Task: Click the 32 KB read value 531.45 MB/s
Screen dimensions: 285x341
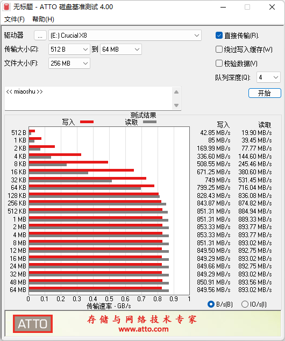Action: (x=255, y=180)
